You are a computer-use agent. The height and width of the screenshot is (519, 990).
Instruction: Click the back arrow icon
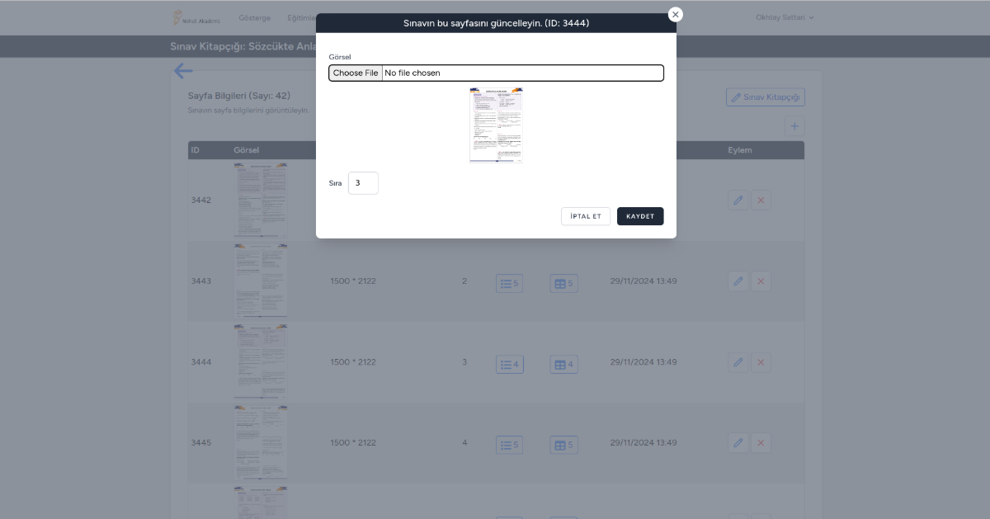(x=183, y=72)
